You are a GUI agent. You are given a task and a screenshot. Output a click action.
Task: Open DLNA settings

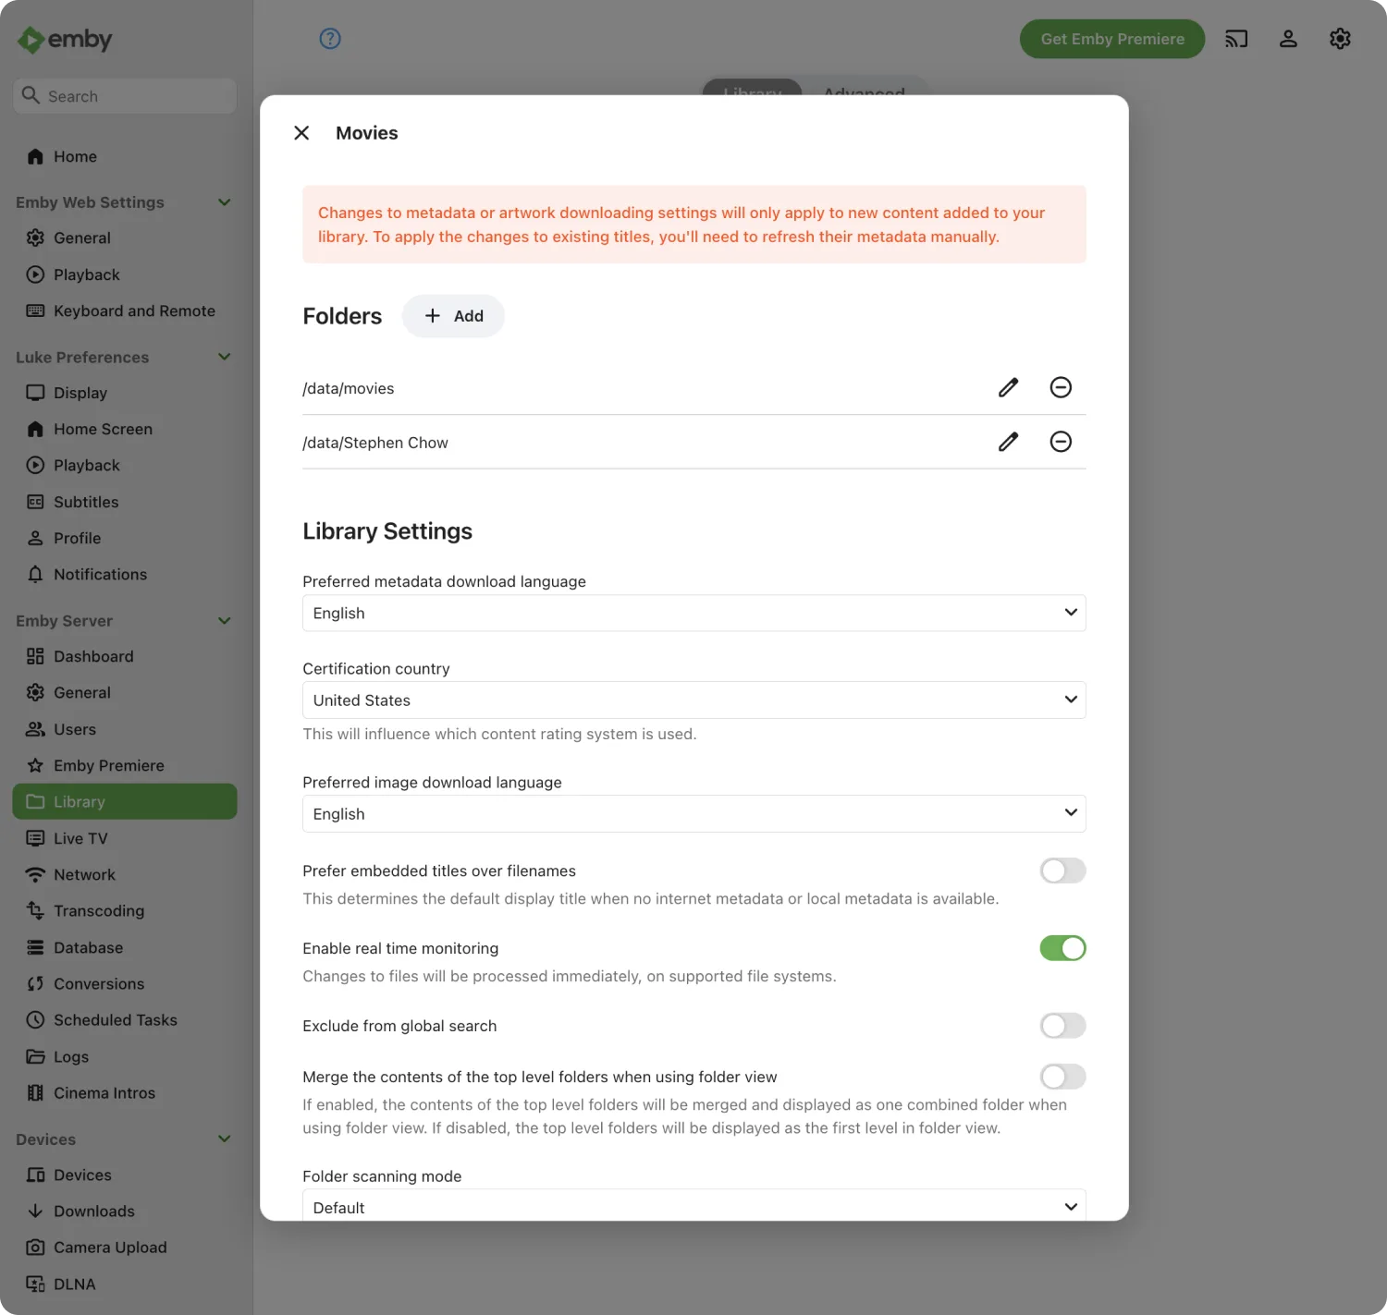(125, 1284)
